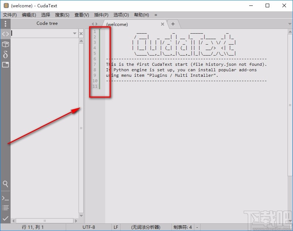Click line number 7 in gutter
The height and width of the screenshot is (231, 293).
tap(95, 64)
